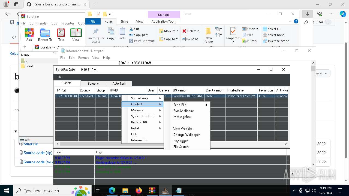Expand Malware submenu in context menu
The image size is (349, 196).
142,110
